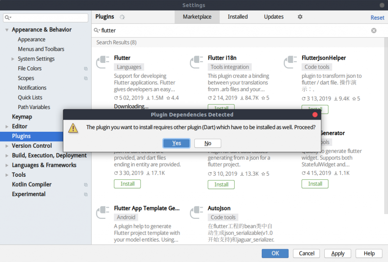
Task: Expand the System Settings node
Action: click(x=13, y=59)
